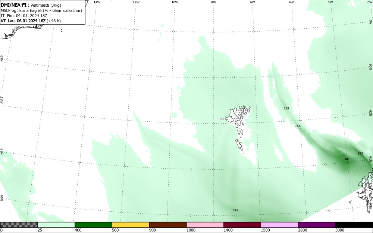
Task: Click the 18W label on the left edge
Action: [1, 100]
